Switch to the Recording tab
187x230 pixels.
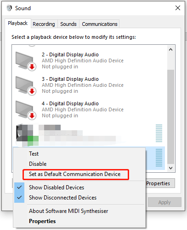(44, 24)
